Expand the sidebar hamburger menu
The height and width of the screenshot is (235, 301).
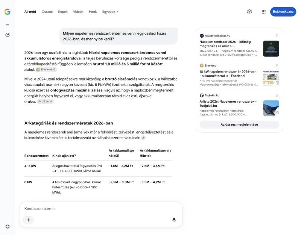8,25
